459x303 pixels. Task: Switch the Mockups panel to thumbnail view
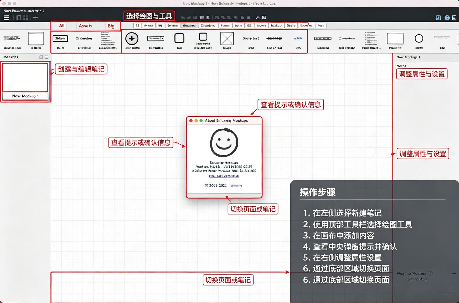(41, 57)
